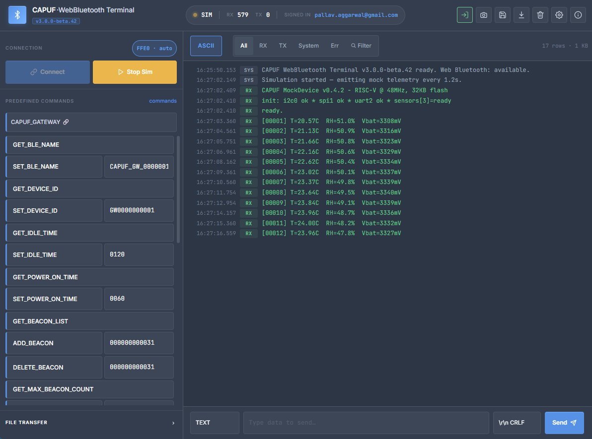Focus the Type data to send field
Screen dimensions: 592x439
pos(366,423)
